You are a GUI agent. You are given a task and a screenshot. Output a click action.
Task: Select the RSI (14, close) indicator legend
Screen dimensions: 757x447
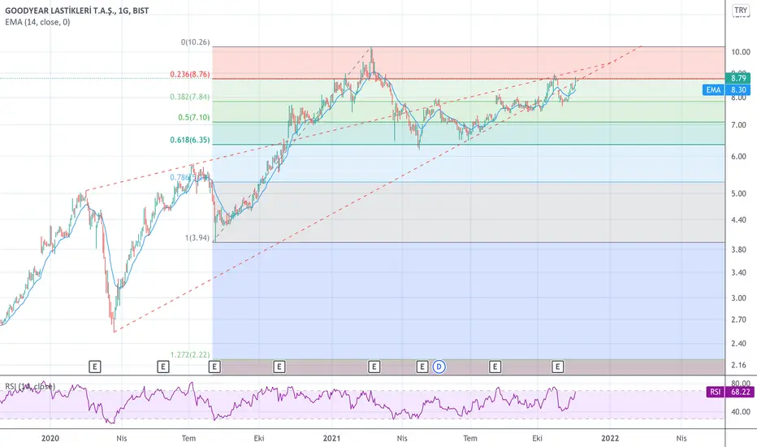click(x=30, y=386)
